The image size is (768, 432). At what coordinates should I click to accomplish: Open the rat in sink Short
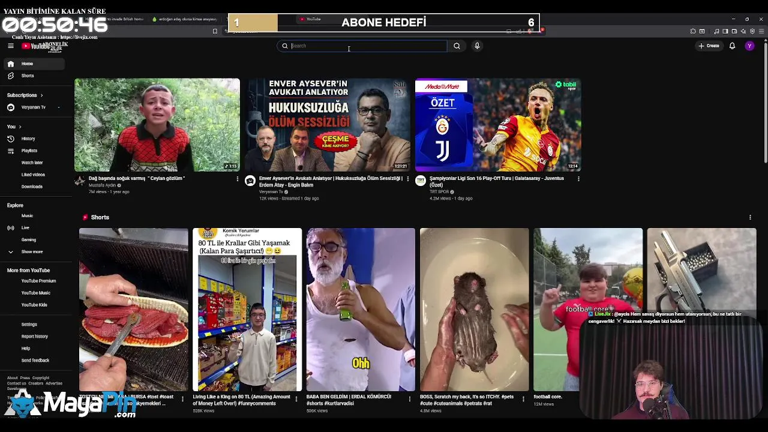coord(475,310)
